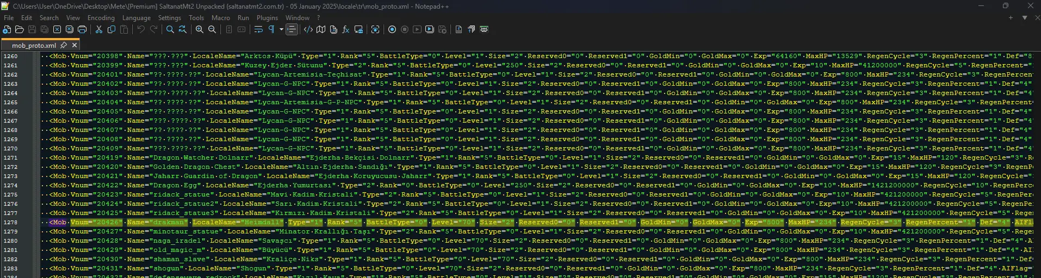Create a new document via toolbar icon
This screenshot has height=278, width=1041.
pyautogui.click(x=7, y=29)
